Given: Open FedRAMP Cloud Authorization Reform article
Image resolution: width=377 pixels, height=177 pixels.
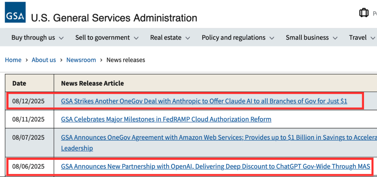Looking at the screenshot, I should point(166,119).
